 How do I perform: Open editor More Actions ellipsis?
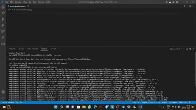193,6
